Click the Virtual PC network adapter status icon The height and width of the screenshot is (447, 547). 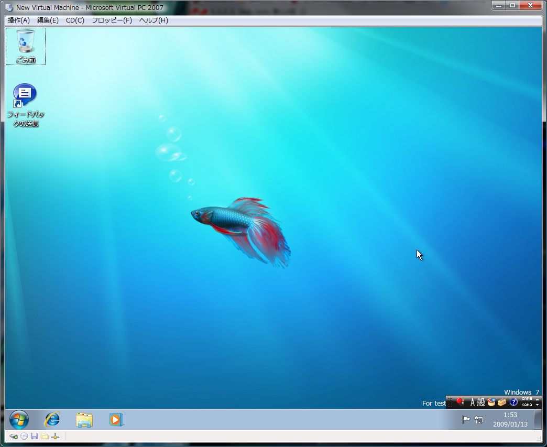[56, 436]
